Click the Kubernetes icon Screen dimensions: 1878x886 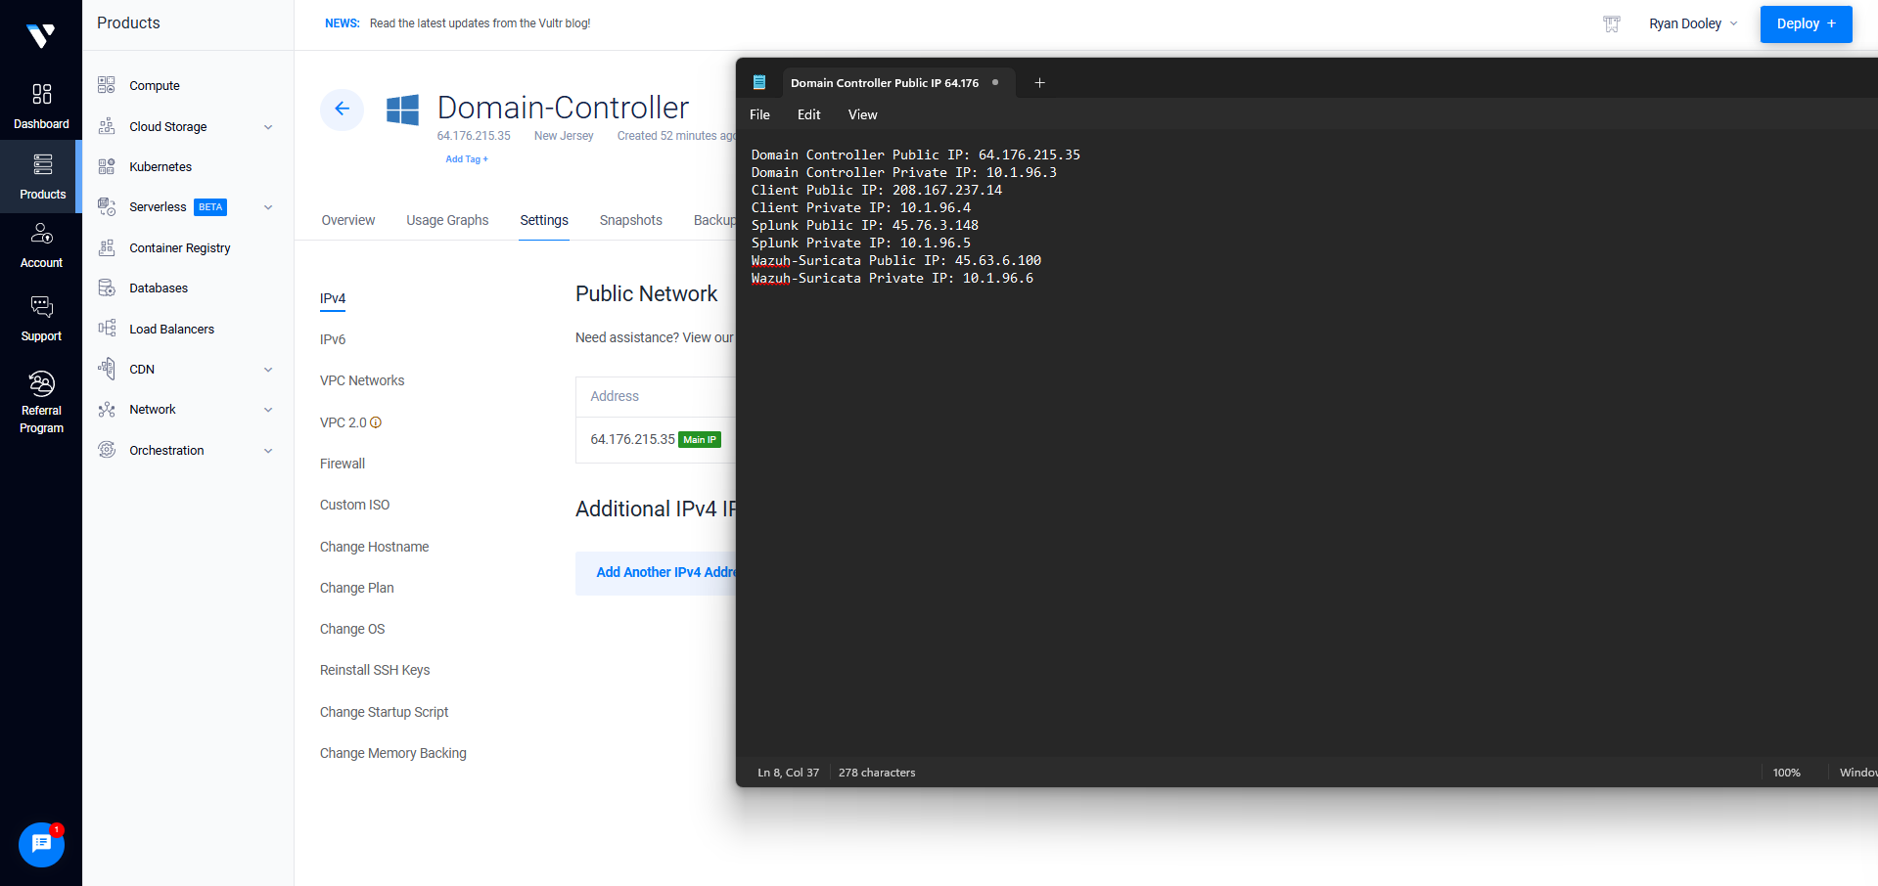click(107, 166)
